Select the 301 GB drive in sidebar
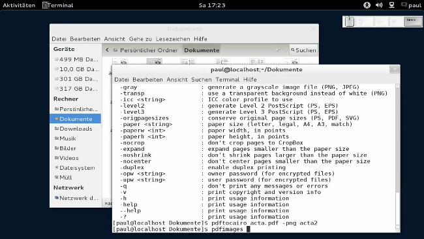The height and width of the screenshot is (239, 424). 76,79
